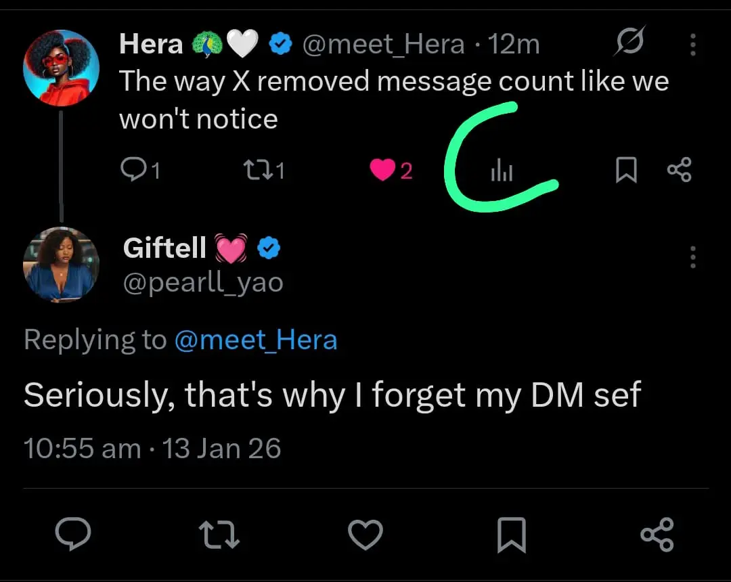
Task: Open Hera's profile picture
Action: coord(61,68)
